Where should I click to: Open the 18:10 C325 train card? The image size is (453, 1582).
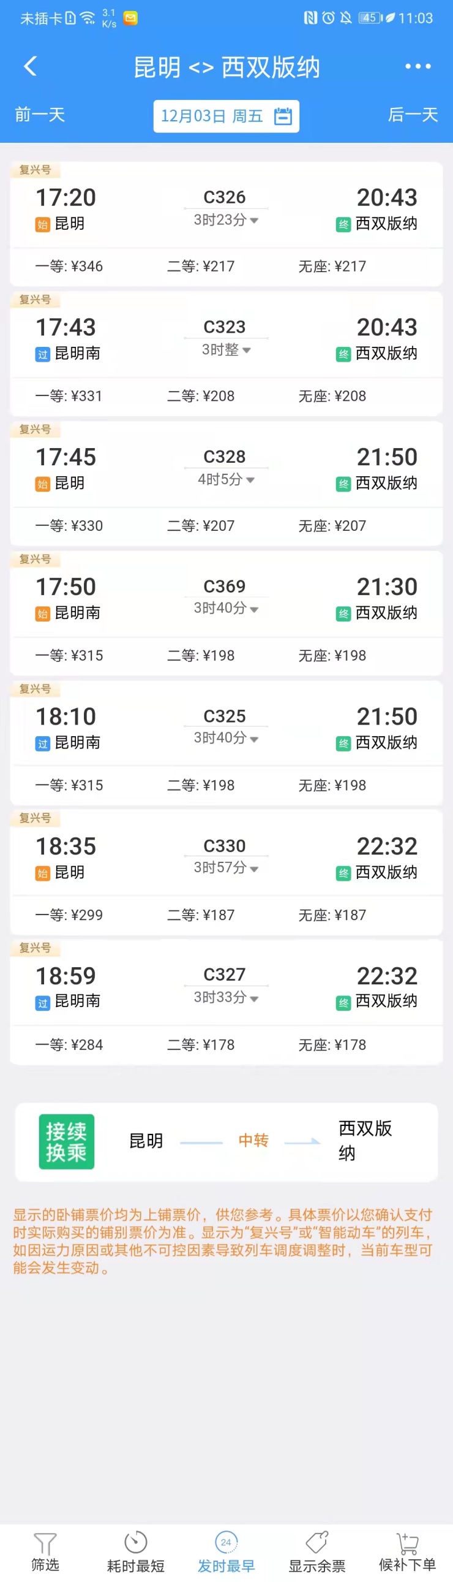[226, 728]
